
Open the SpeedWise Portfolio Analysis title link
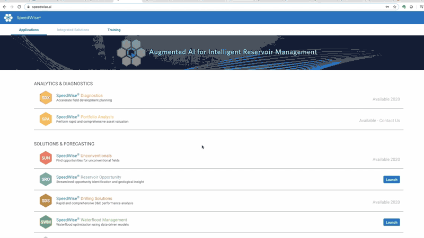pos(85,116)
